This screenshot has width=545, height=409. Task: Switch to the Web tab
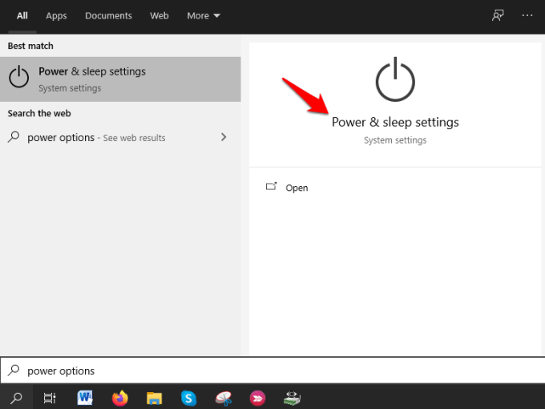tap(159, 16)
